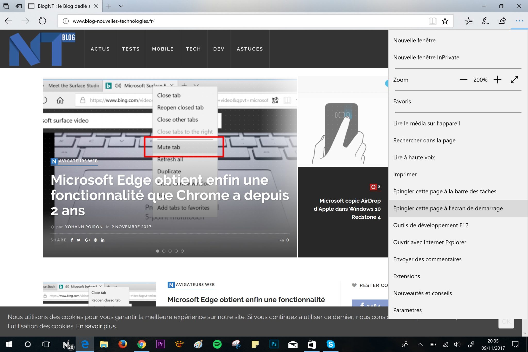Click the address bar URL
This screenshot has width=528, height=352.
point(113,21)
